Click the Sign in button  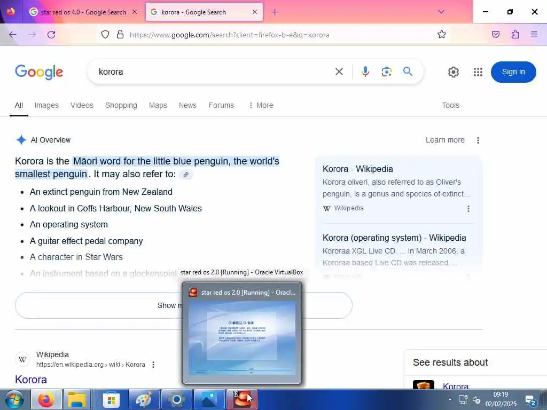coord(513,72)
